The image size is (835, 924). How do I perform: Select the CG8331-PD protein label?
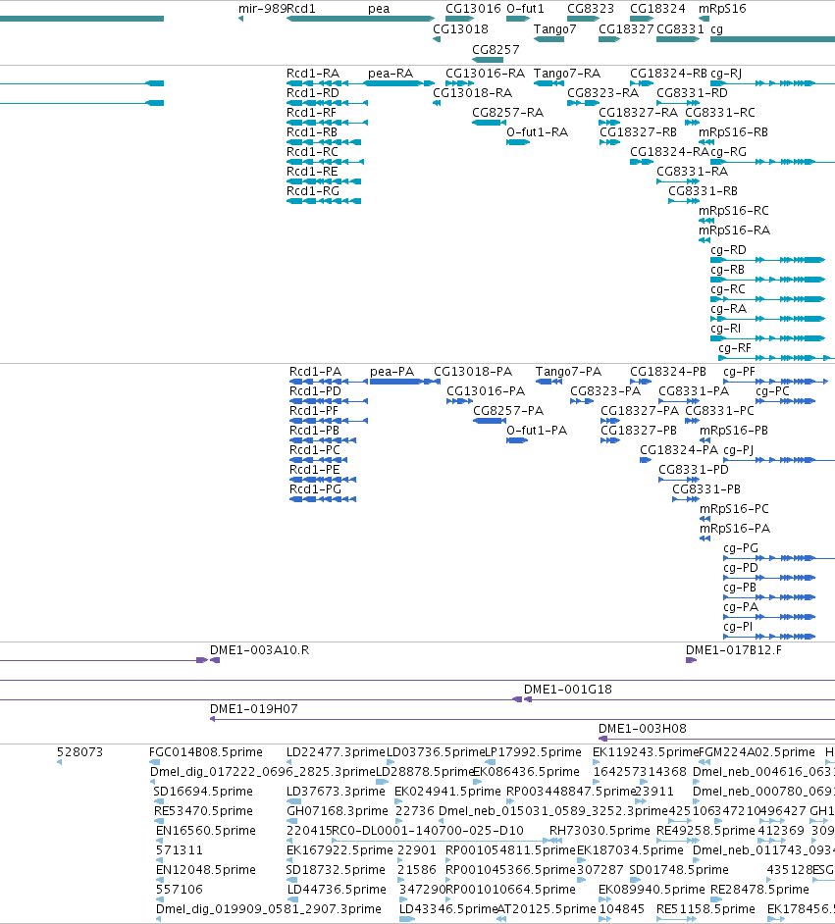point(693,470)
